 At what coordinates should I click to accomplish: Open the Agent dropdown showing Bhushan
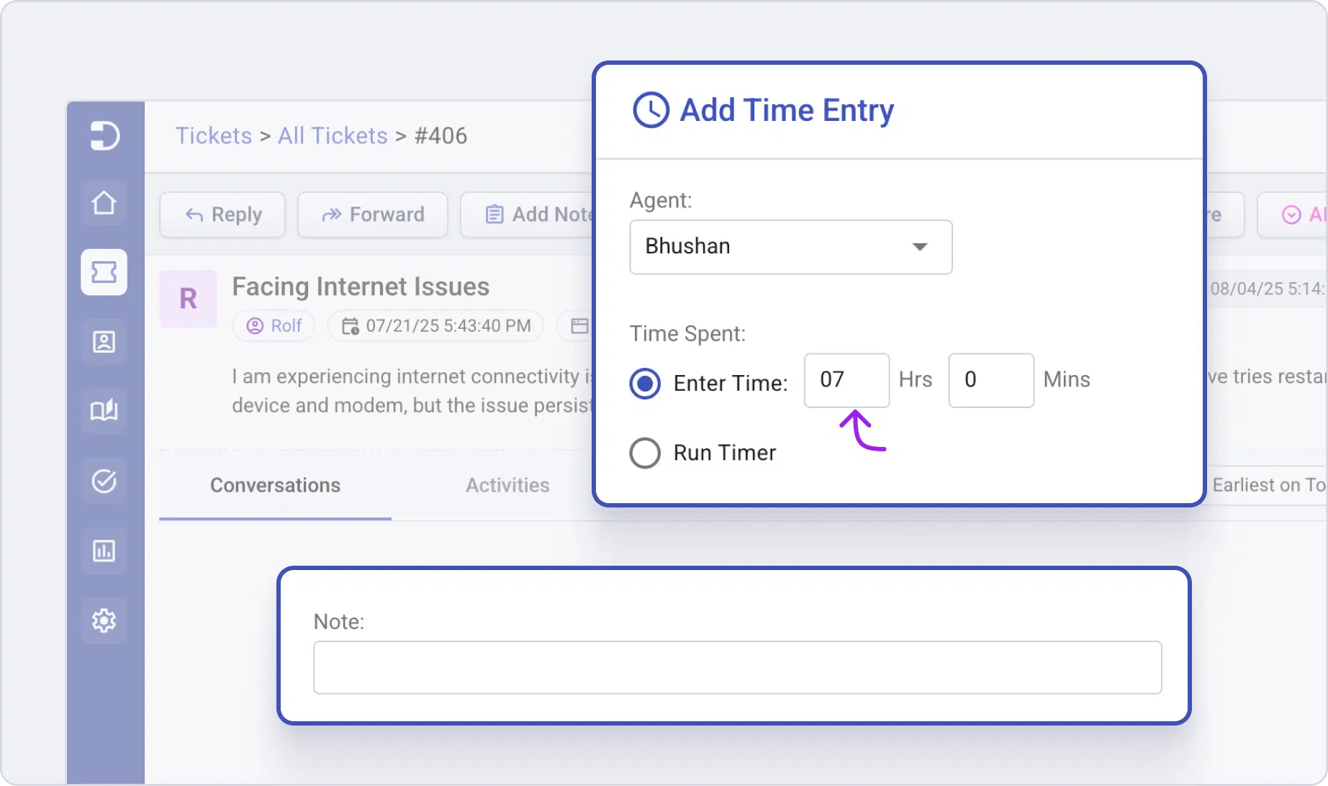pyautogui.click(x=790, y=247)
